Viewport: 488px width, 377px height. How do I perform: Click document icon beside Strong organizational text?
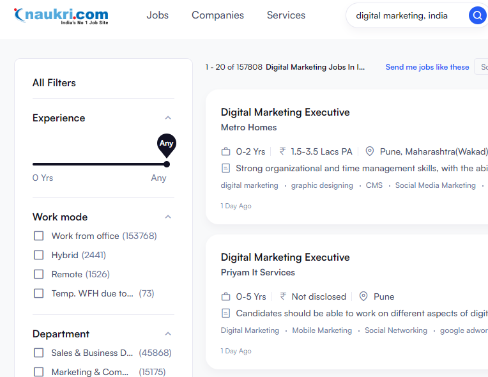(225, 169)
